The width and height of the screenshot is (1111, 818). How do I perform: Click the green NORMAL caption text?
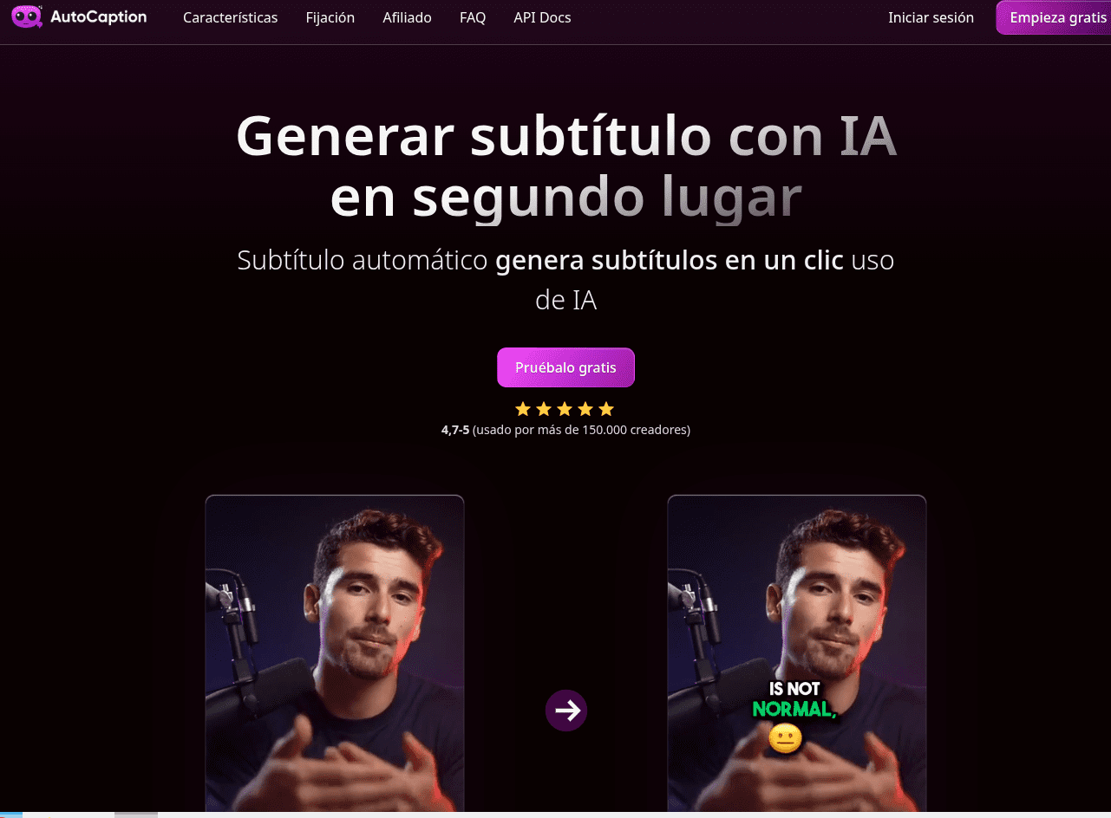click(x=794, y=710)
